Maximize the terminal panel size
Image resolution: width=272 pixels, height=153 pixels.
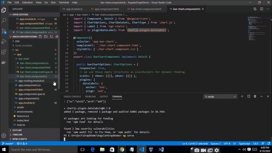point(261,96)
